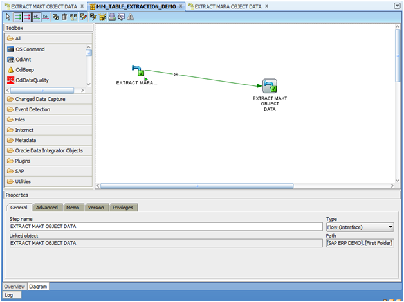This screenshot has height=302, width=404.
Task: Select OS Command tool in toolbox
Action: [30, 49]
